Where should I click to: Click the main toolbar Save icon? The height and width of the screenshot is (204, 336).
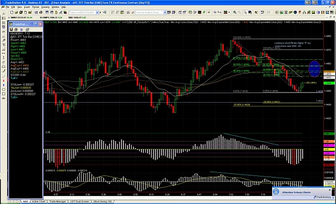pos(36,12)
